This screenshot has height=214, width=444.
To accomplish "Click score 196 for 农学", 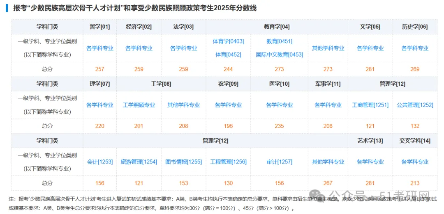I will (x=228, y=126).
